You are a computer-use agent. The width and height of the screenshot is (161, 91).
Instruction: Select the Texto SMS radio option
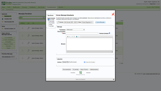tap(48, 21)
